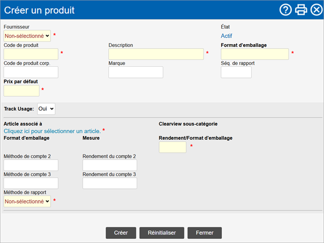Screen dimensions: 324x243
Task: Click the Actif status link
Action: [x=226, y=36]
